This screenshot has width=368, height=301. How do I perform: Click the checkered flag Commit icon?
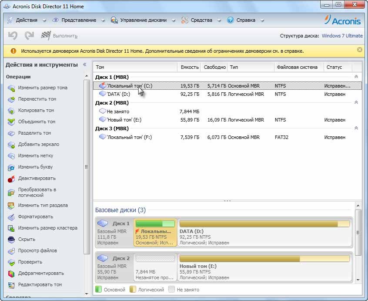tap(46, 35)
